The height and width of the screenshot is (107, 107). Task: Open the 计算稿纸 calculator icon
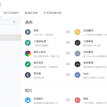[78, 43]
